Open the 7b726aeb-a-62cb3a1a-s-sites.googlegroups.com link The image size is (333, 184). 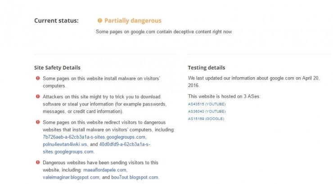94,137
